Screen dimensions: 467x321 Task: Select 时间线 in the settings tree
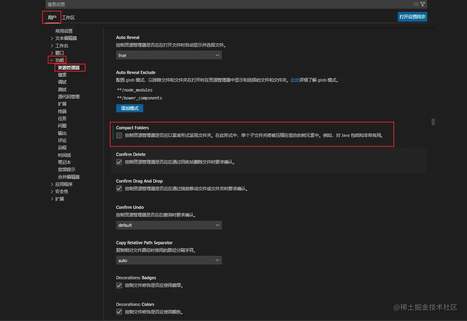click(x=64, y=155)
